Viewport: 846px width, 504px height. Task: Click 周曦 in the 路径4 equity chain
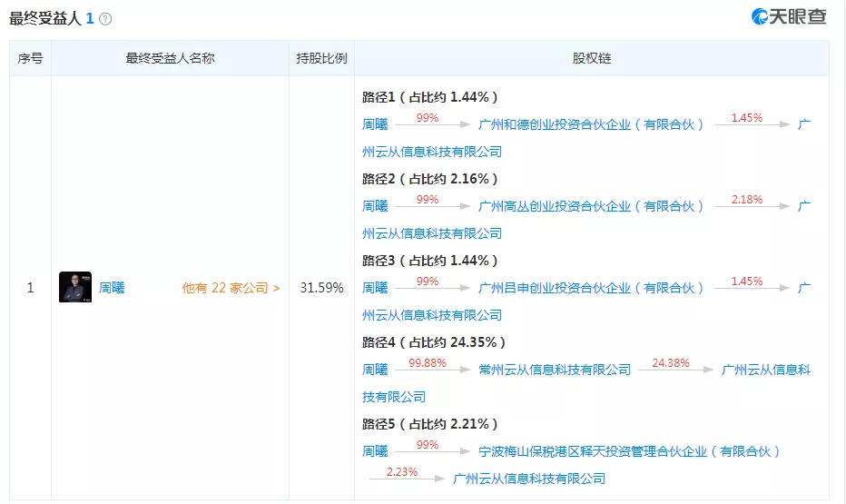pos(375,370)
